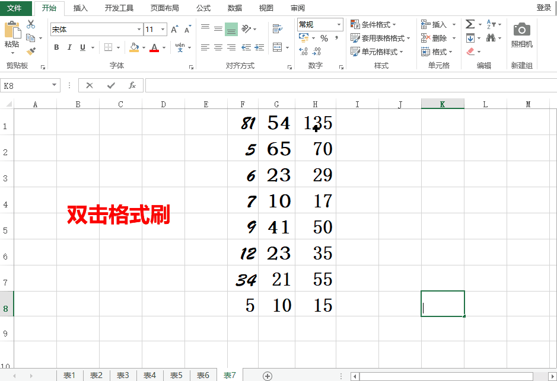Apply percent style with % icon
Image resolution: width=557 pixels, height=381 pixels.
(x=324, y=38)
